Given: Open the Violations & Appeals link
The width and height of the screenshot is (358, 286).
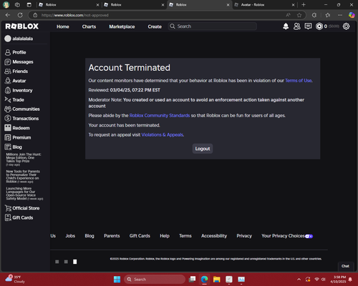Looking at the screenshot, I should click(x=163, y=134).
